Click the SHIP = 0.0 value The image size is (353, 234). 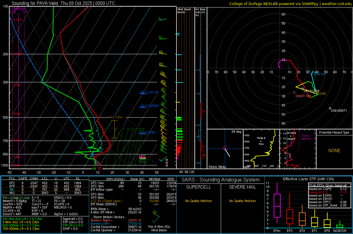point(70,229)
